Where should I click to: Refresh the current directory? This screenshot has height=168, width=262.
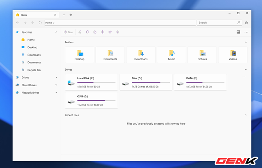tap(40, 23)
